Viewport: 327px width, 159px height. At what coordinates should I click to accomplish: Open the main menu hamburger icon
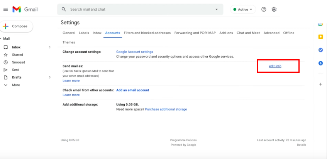click(x=6, y=9)
